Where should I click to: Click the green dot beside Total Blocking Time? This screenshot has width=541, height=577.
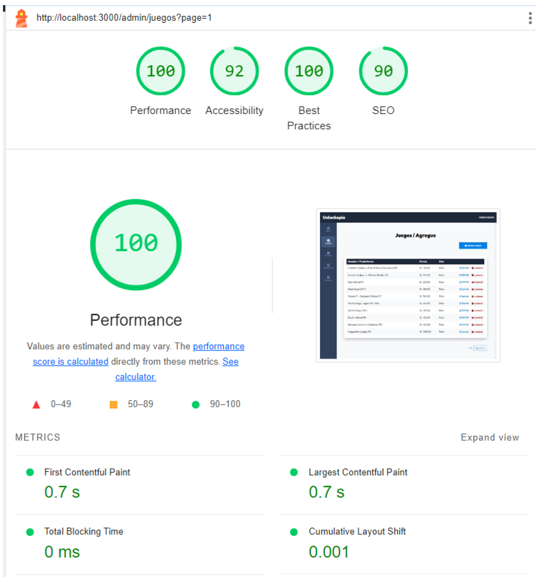[x=30, y=532]
